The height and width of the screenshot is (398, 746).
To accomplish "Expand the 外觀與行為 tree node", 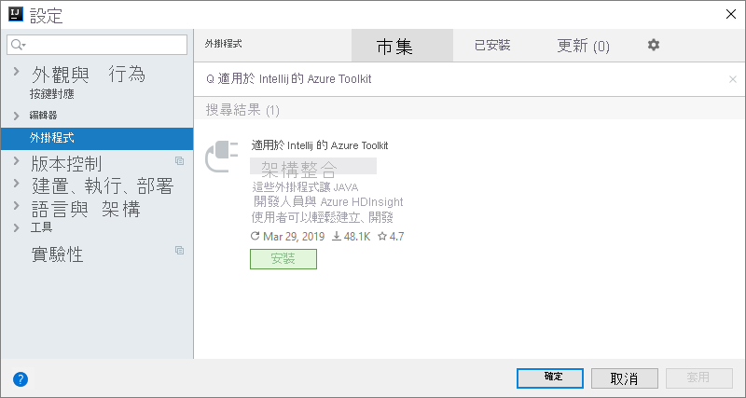I will (17, 72).
